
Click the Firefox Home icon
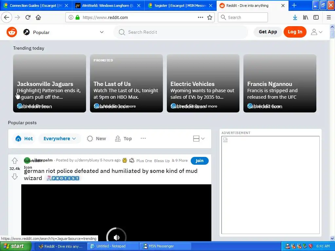(x=38, y=17)
